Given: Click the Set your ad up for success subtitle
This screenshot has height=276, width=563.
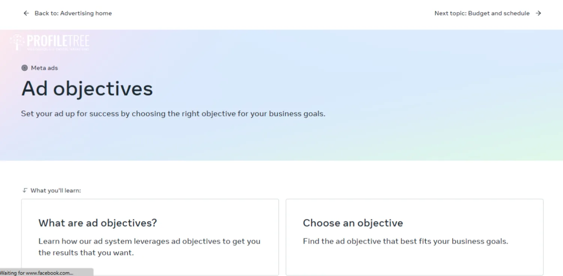Looking at the screenshot, I should pyautogui.click(x=173, y=113).
